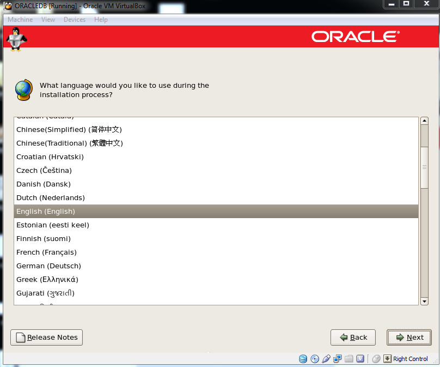The image size is (440, 367).
Task: Open the Release Notes
Action: tap(47, 338)
